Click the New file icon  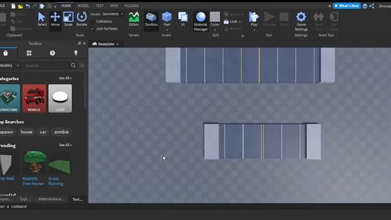13,6
